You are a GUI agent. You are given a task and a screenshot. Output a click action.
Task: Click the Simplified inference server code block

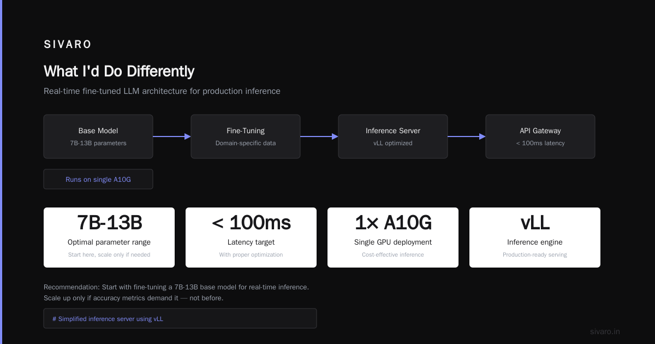pyautogui.click(x=180, y=318)
